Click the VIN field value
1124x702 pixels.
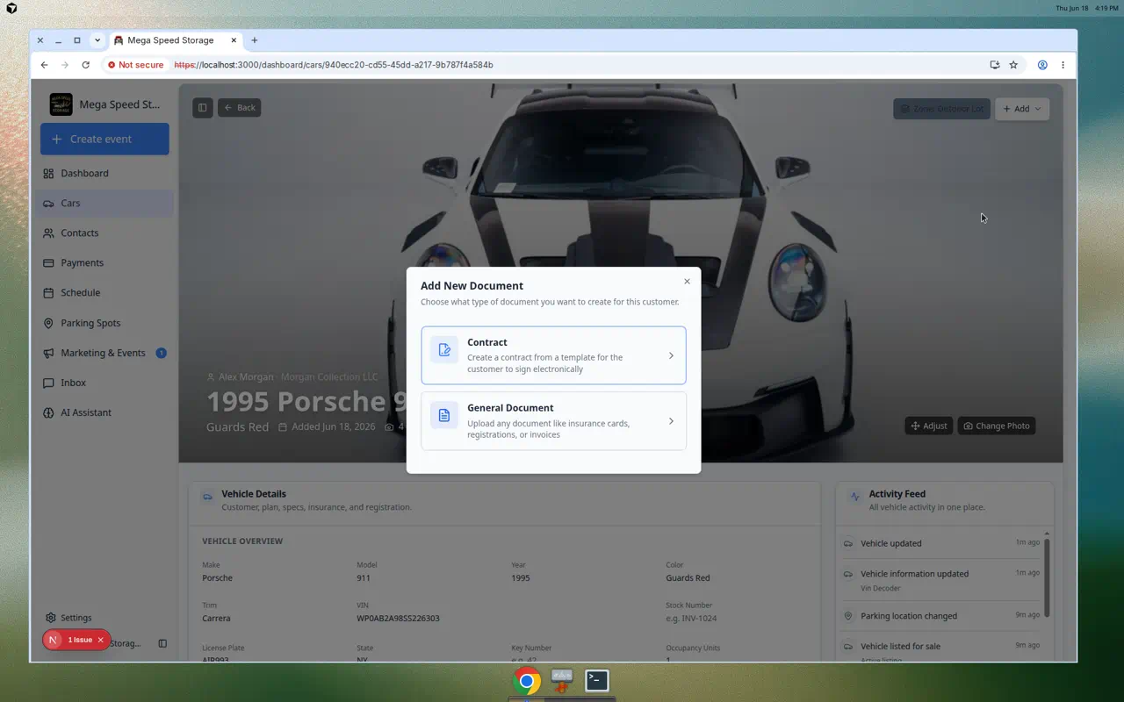click(x=398, y=618)
